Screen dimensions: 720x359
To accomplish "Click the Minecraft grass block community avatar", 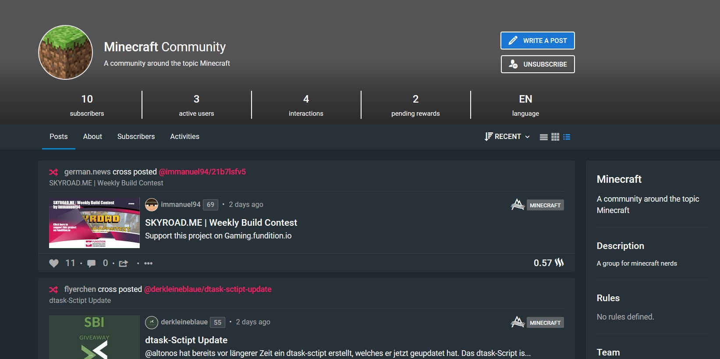I will 66,53.
